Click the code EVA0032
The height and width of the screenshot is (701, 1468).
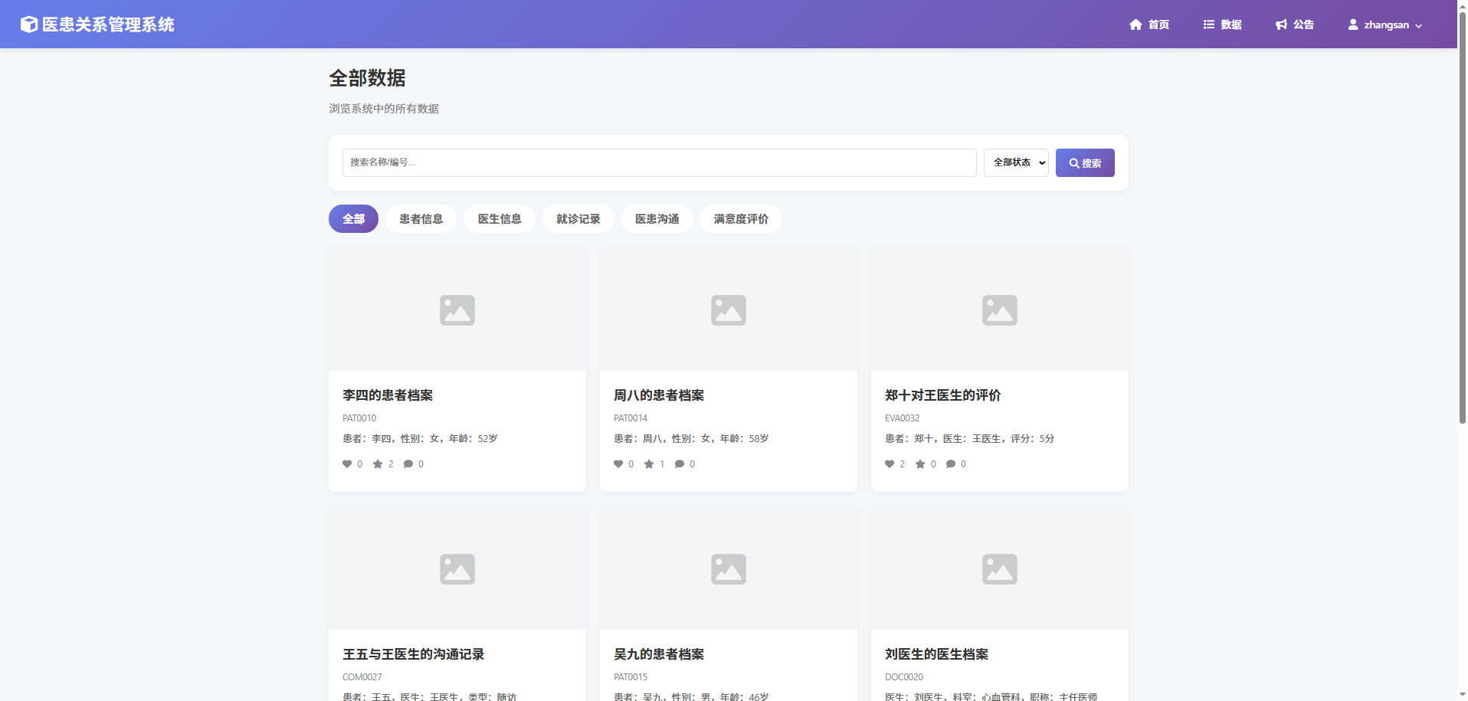coord(903,418)
